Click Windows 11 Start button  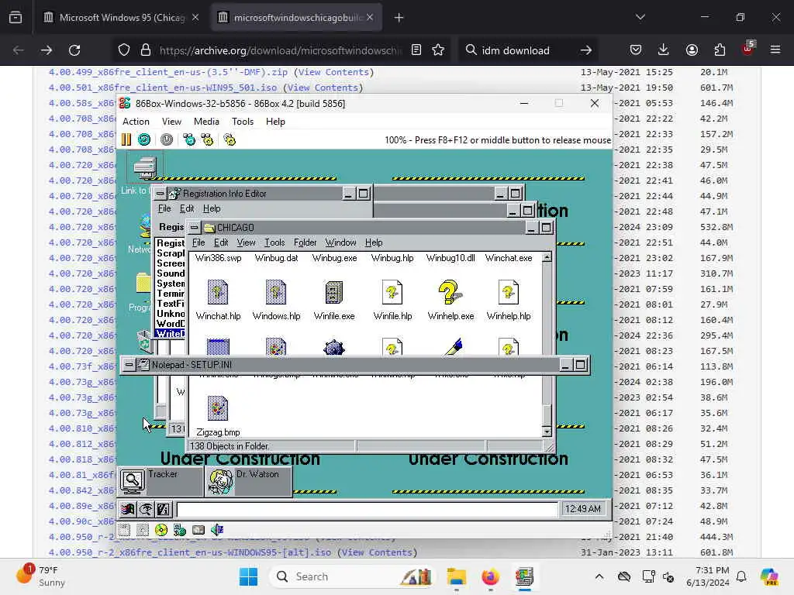[x=248, y=576]
